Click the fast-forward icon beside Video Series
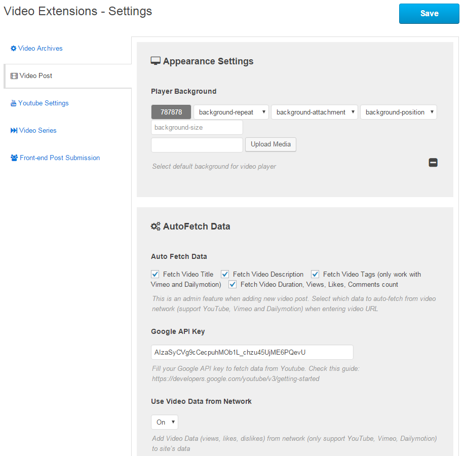This screenshot has width=465, height=456. coord(14,131)
